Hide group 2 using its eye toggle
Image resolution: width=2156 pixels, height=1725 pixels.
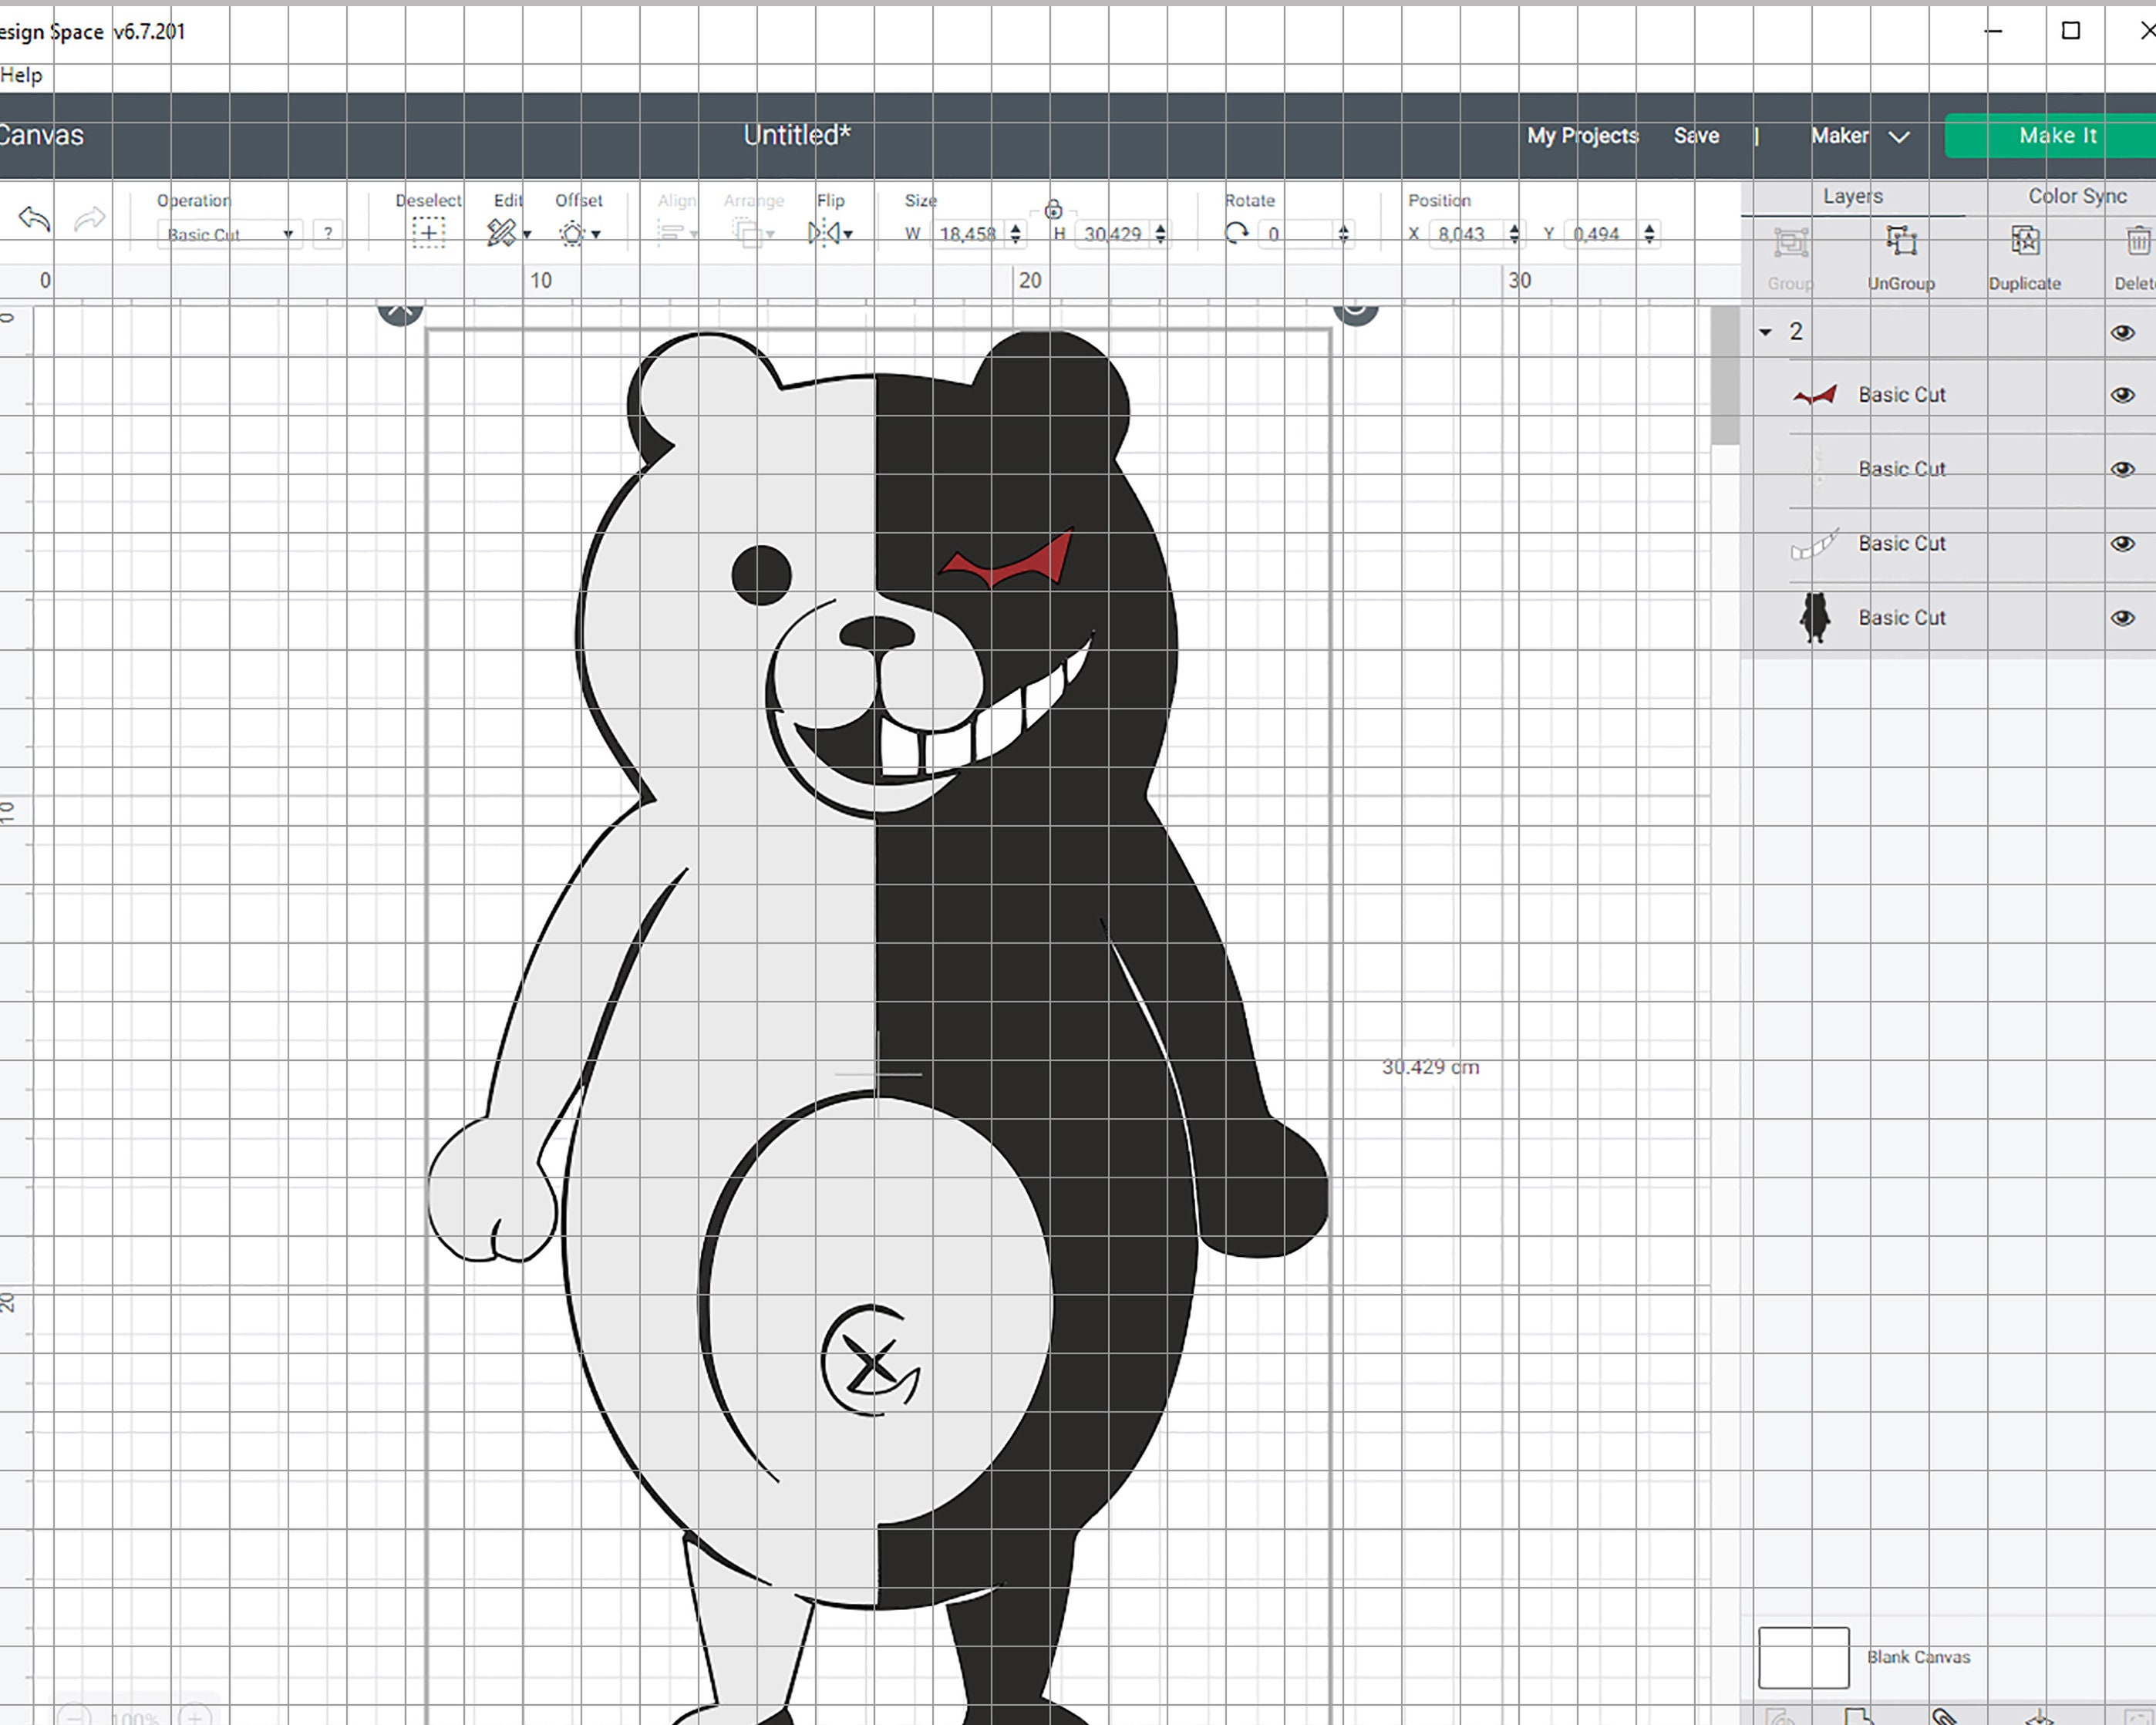pos(2121,331)
